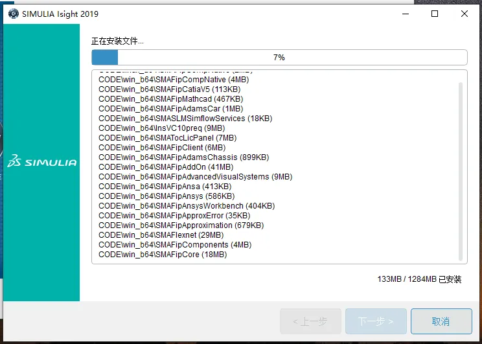Click the 7% installation progress bar

pyautogui.click(x=279, y=57)
